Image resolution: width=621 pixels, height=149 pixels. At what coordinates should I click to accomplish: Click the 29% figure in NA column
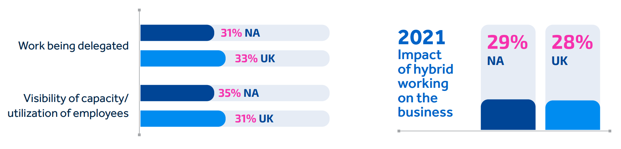click(507, 42)
